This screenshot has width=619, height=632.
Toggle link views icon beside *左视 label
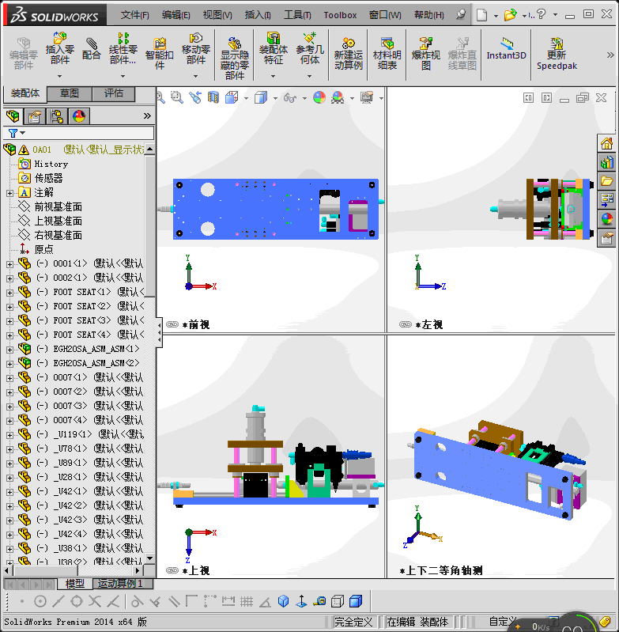(405, 324)
